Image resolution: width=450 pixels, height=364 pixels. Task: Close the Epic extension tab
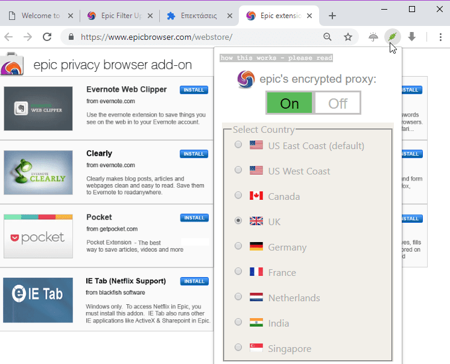tap(309, 16)
